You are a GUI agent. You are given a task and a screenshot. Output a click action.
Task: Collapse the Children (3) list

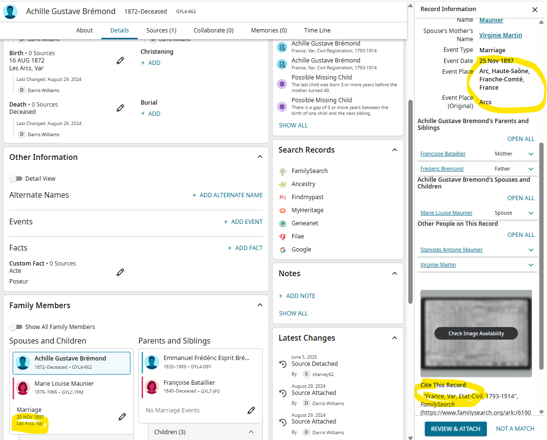[251, 432]
